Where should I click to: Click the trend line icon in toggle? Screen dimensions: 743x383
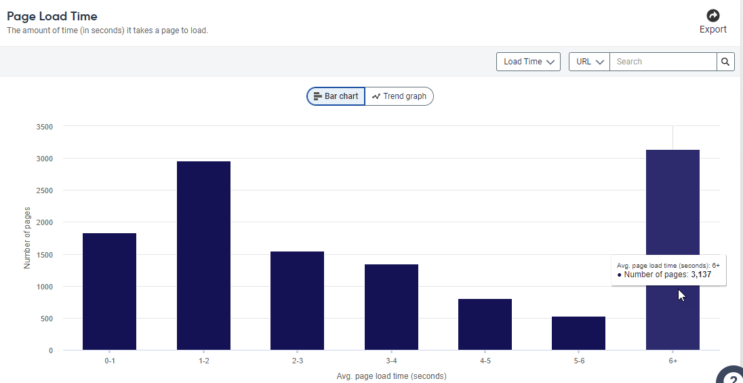coord(376,96)
